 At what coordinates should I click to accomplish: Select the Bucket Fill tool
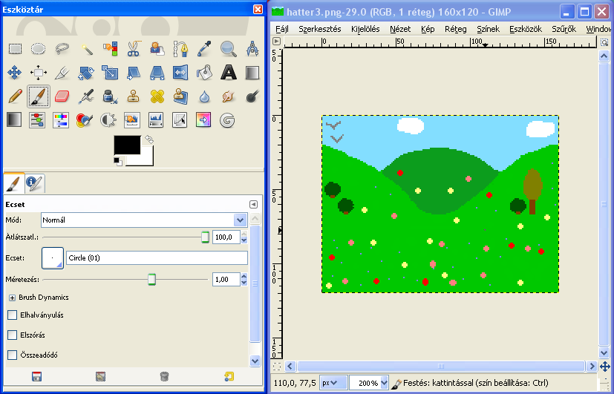(204, 73)
